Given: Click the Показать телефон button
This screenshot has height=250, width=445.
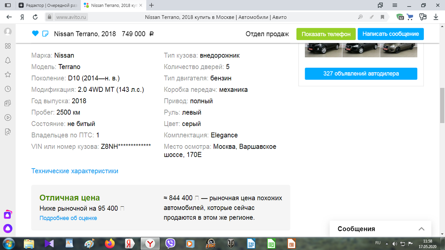Looking at the screenshot, I should point(326,34).
